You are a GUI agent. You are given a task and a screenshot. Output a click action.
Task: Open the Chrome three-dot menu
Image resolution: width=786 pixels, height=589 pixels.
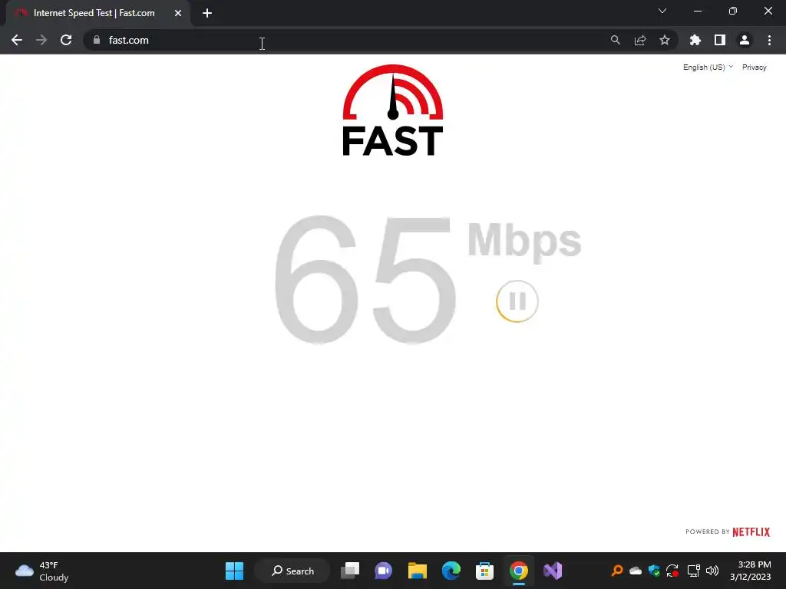click(x=769, y=40)
